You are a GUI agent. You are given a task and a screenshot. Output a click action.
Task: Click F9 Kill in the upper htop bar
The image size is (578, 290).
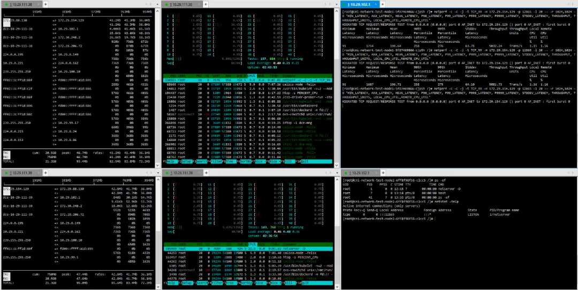pos(288,162)
